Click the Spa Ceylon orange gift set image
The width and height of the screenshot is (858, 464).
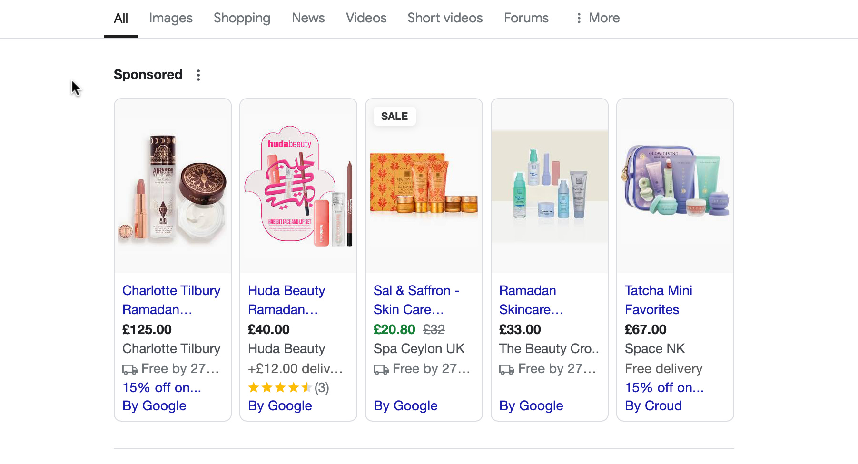pyautogui.click(x=424, y=187)
